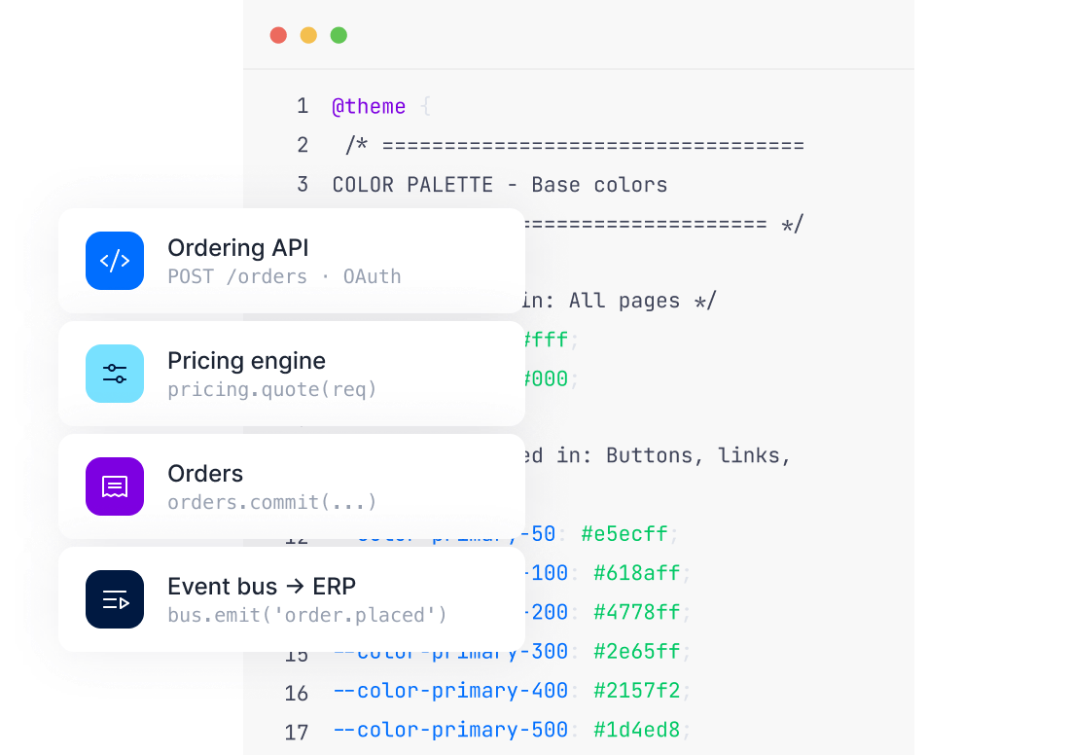Click the yellow minimize window dot
1070x755 pixels.
coord(308,35)
